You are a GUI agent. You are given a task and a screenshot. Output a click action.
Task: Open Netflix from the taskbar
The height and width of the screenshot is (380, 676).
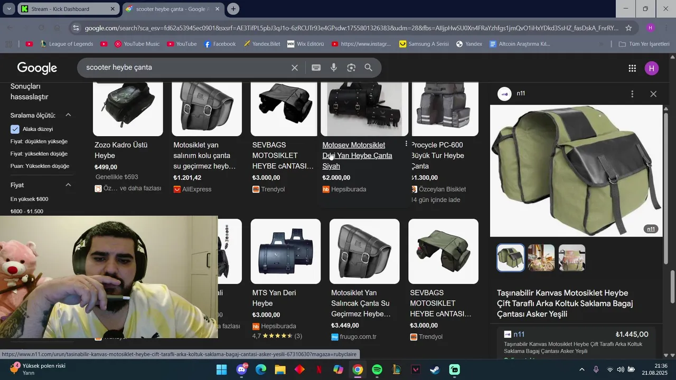tap(319, 369)
